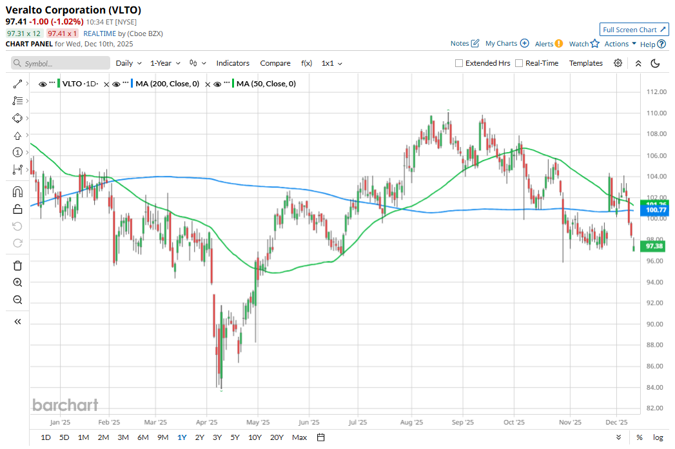Viewport: 675px width, 449px height.
Task: Pick the numbered annotation tool
Action: pos(17,152)
